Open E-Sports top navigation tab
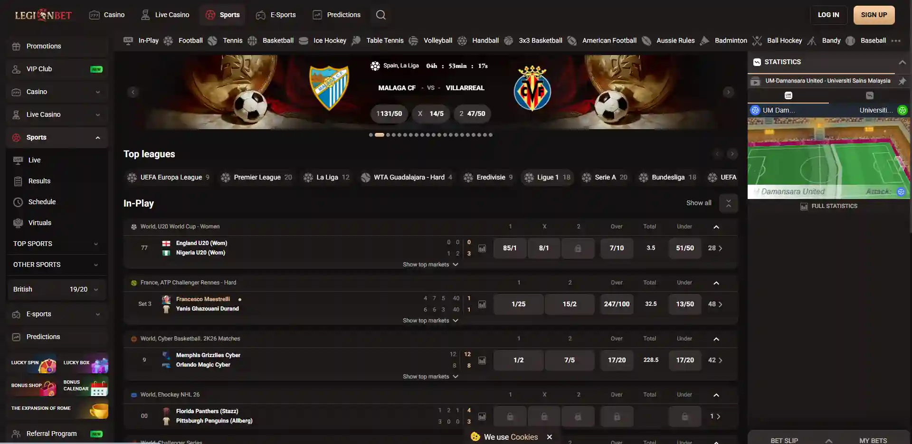The image size is (912, 444). coord(276,15)
